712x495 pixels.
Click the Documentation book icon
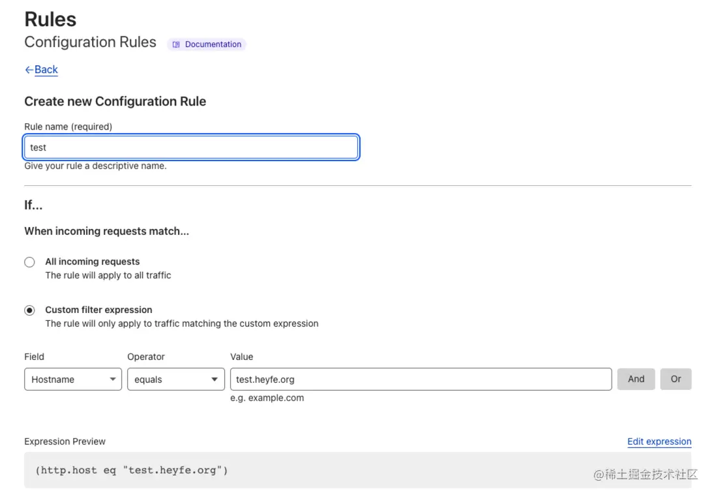point(176,44)
